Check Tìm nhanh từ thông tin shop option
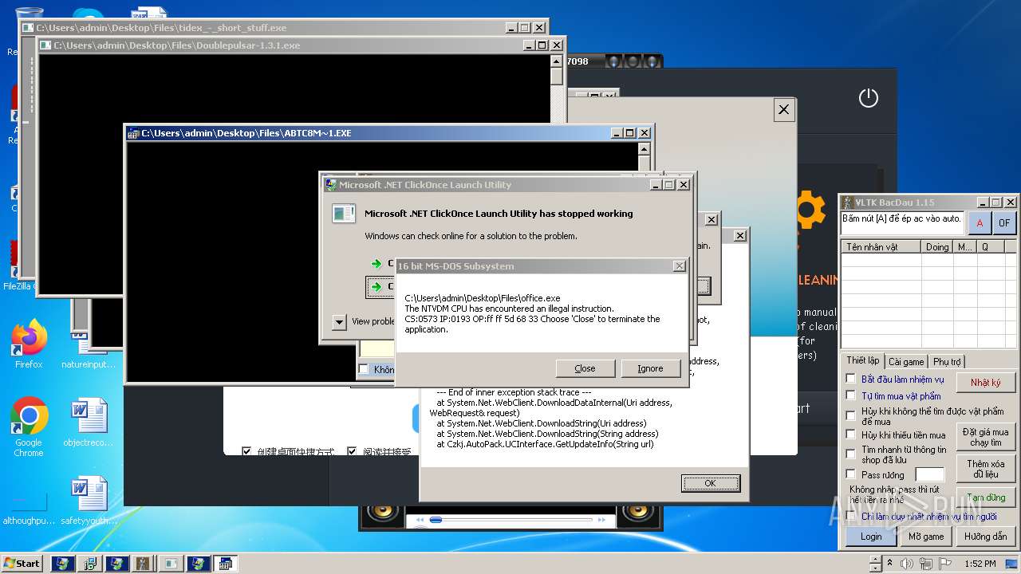The height and width of the screenshot is (574, 1021). point(851,454)
